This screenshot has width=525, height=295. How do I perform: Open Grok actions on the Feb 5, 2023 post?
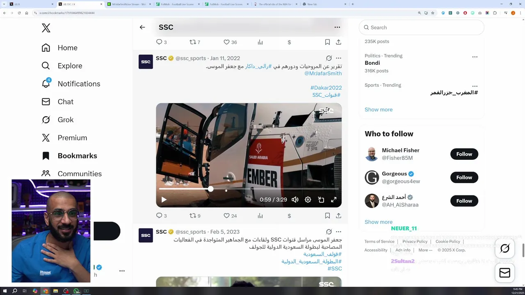coord(329,232)
